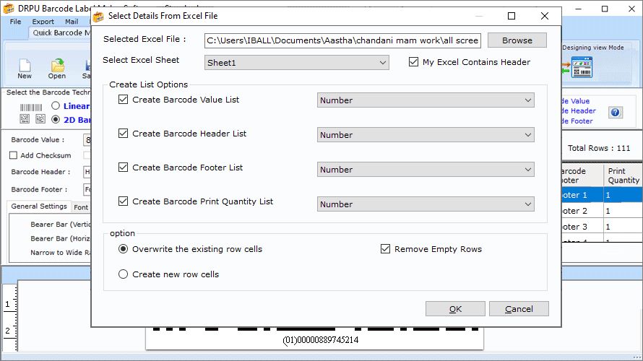This screenshot has width=643, height=361.
Task: Click the Print Quantity column header
Action: [x=623, y=175]
